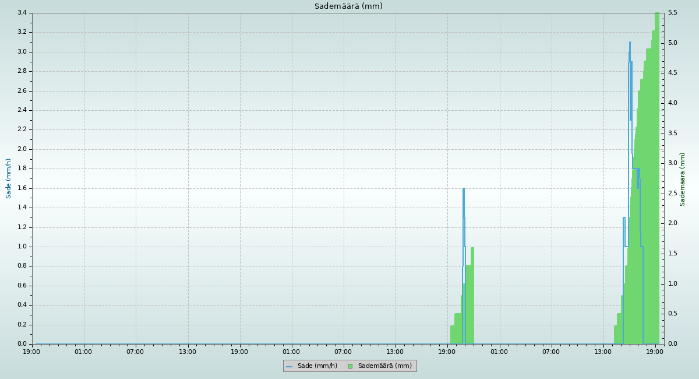Click the 0.0 tick label on right axis

tap(672, 344)
